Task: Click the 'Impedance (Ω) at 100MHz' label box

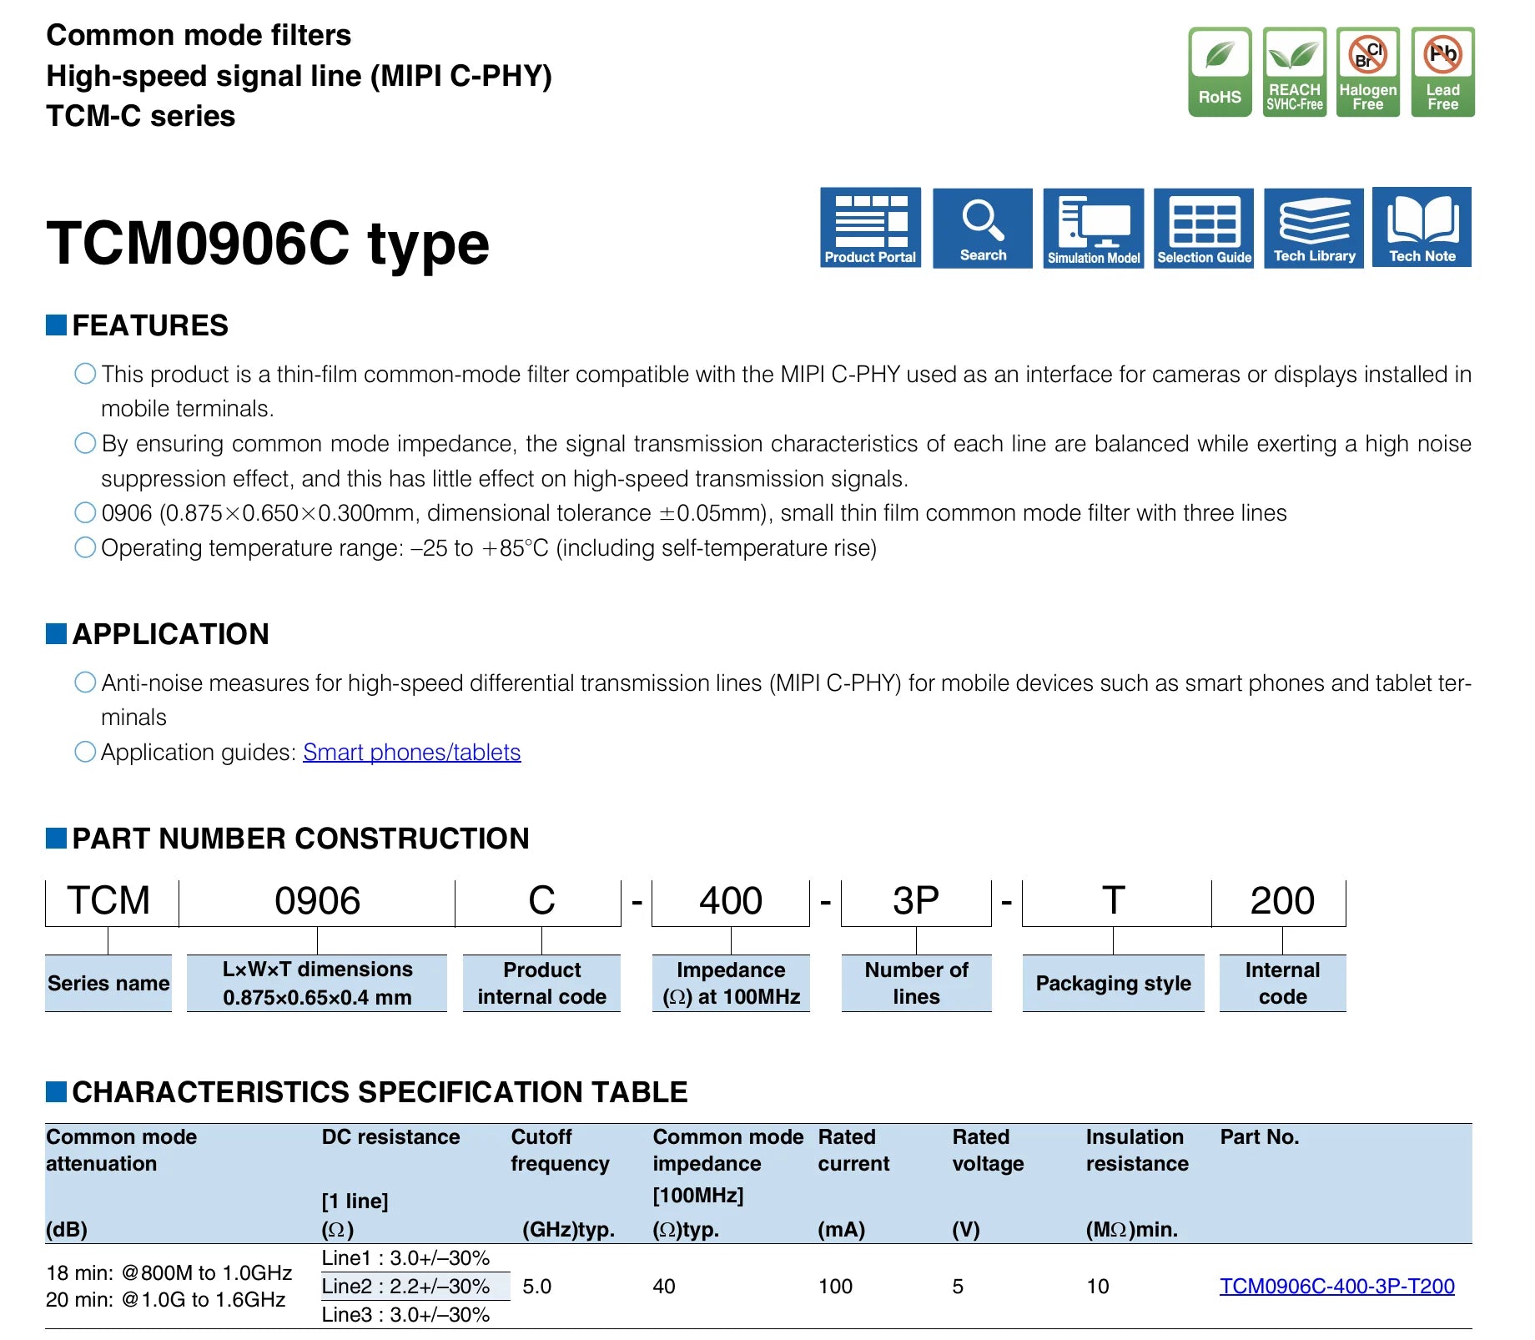Action: (x=731, y=983)
